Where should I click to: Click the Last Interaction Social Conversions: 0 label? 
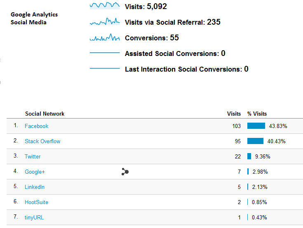click(x=187, y=69)
